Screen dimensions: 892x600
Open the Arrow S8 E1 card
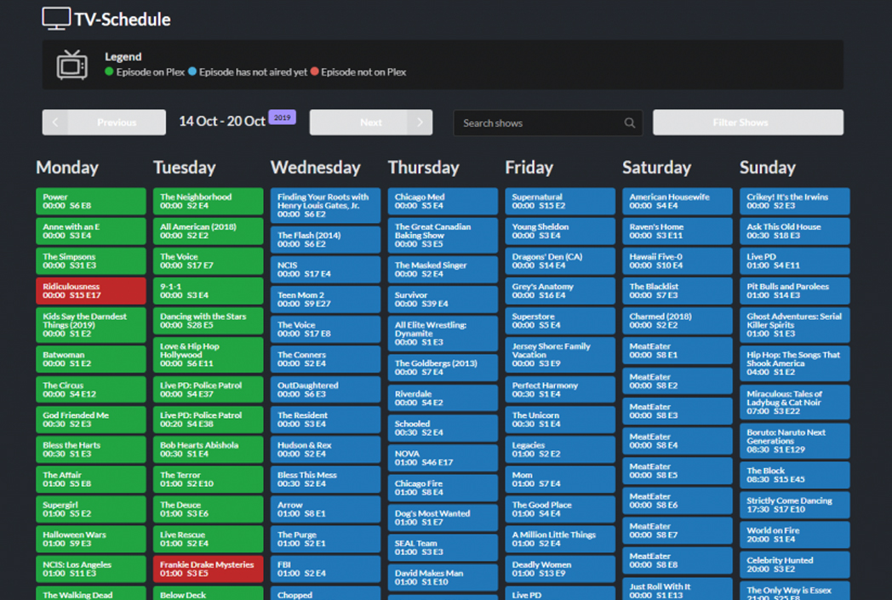pos(325,509)
